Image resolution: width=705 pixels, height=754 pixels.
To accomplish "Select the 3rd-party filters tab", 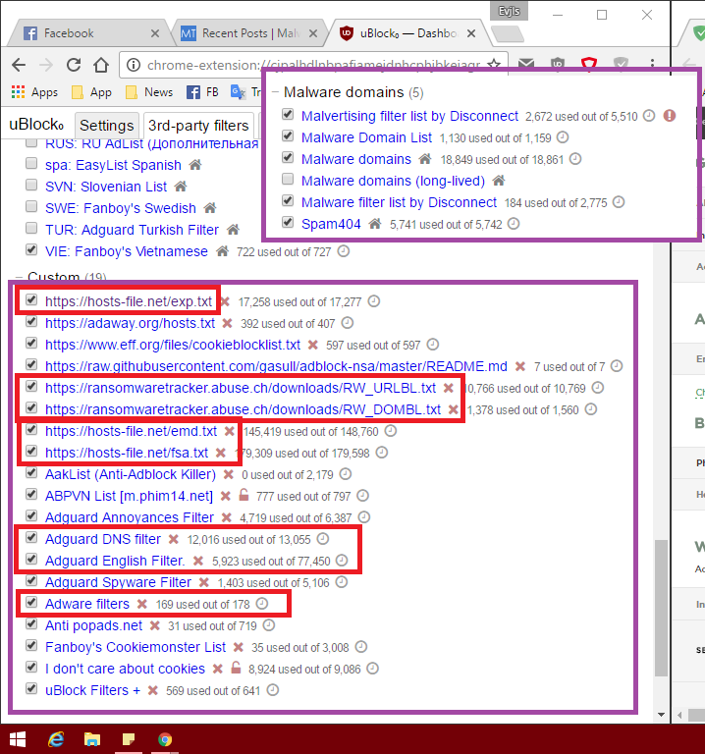I will coord(198,126).
